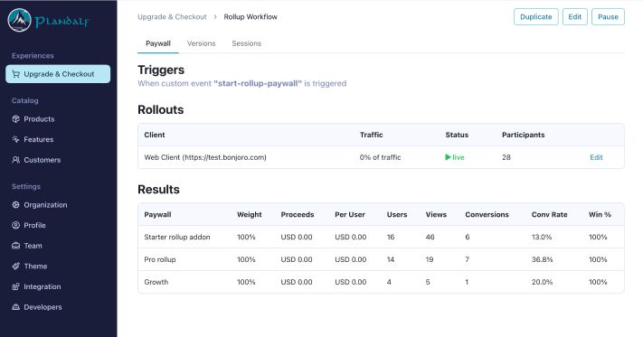Switch to the Versions tab
Viewport: 643px width, 337px height.
201,43
